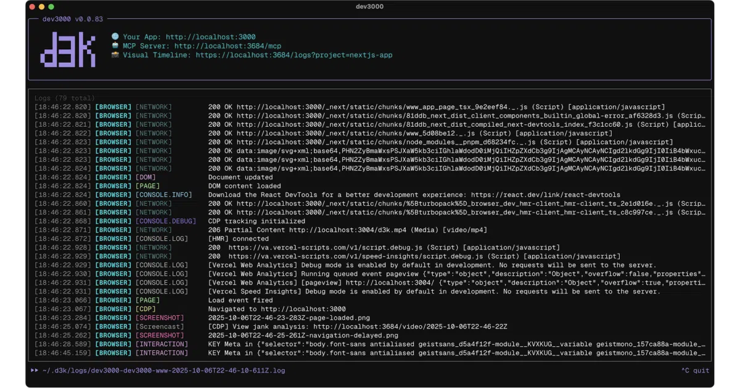The image size is (740, 388).
Task: Click the dev3000 log file path
Action: tap(163, 371)
